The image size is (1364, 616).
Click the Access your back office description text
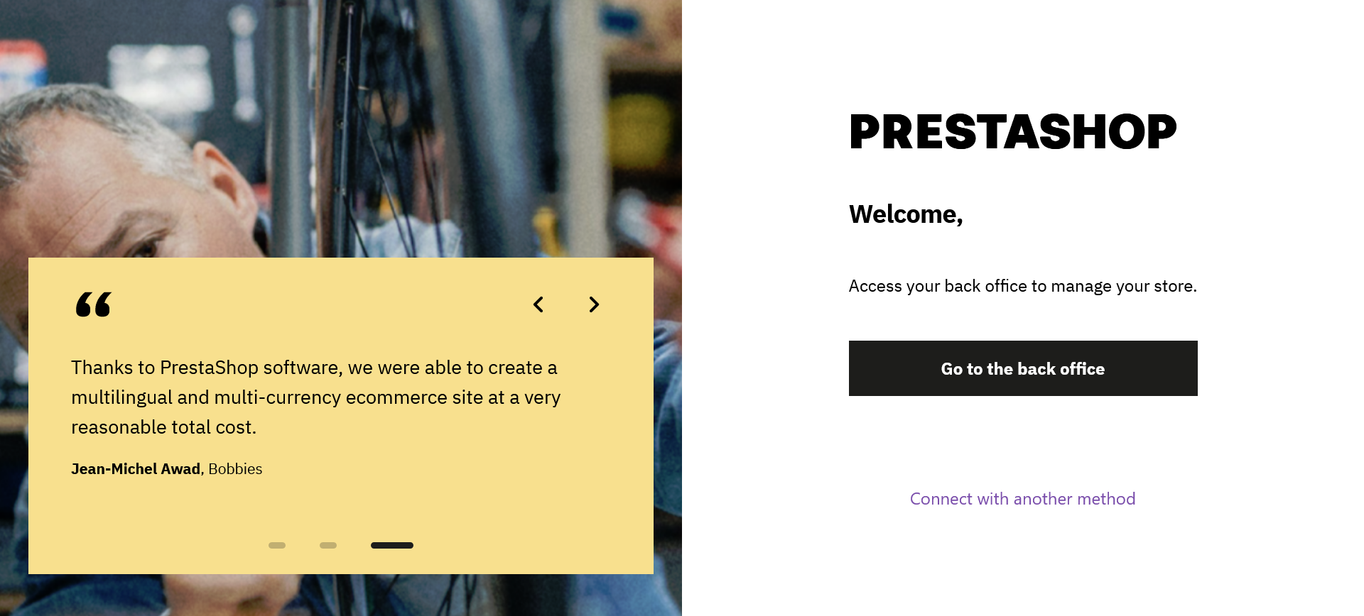pos(1023,286)
